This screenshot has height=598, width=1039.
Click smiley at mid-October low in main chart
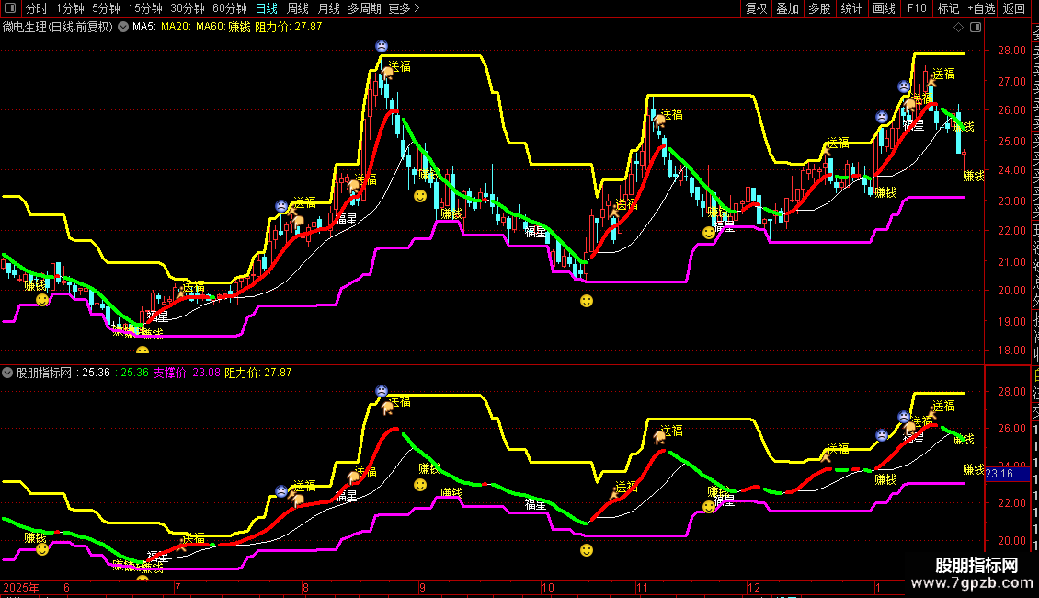[587, 301]
